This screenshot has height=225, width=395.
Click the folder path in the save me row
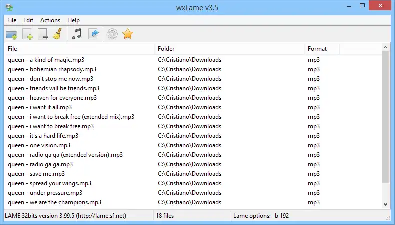[189, 174]
